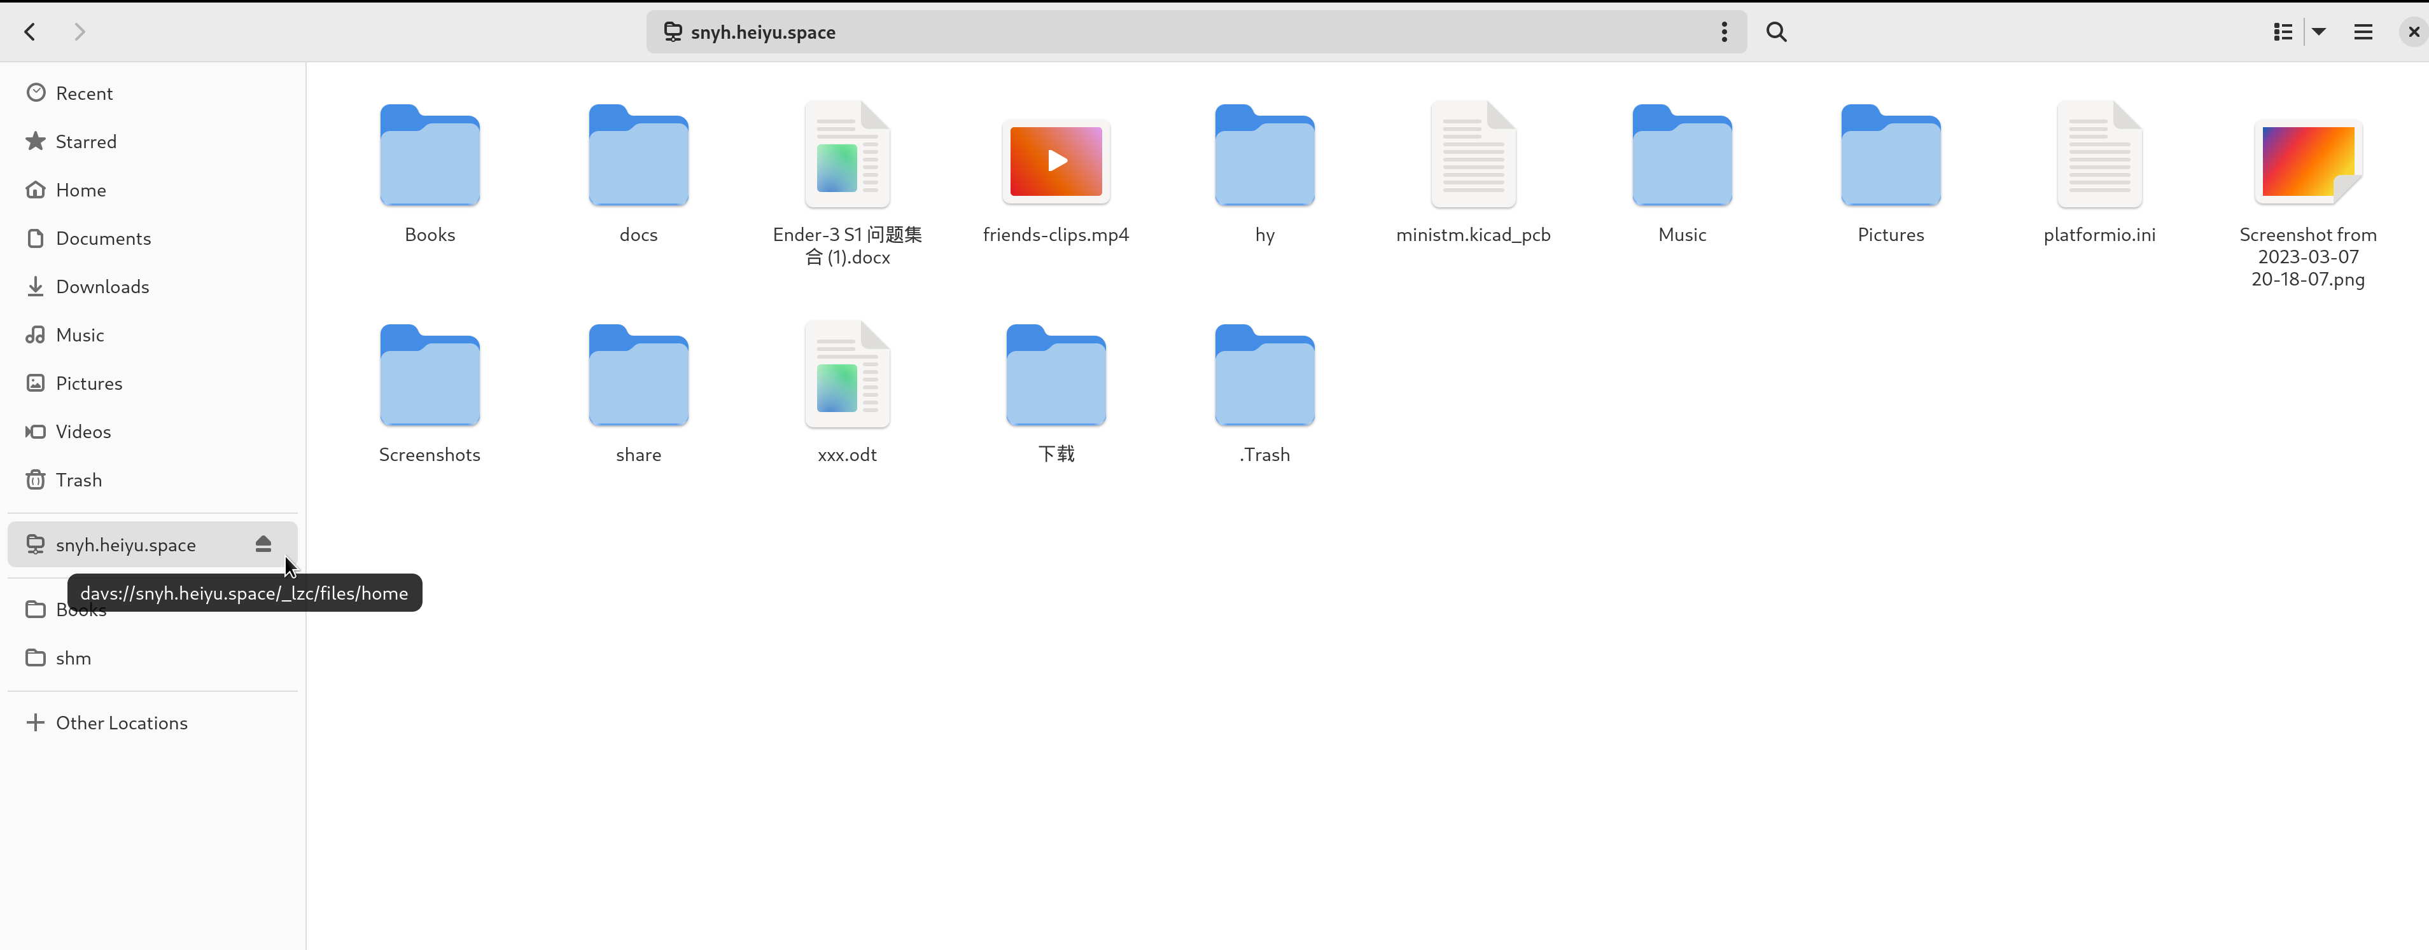Open Recent in the sidebar

(153, 93)
